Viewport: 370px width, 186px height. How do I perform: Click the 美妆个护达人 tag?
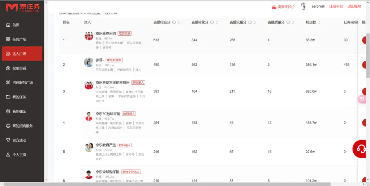click(131, 172)
